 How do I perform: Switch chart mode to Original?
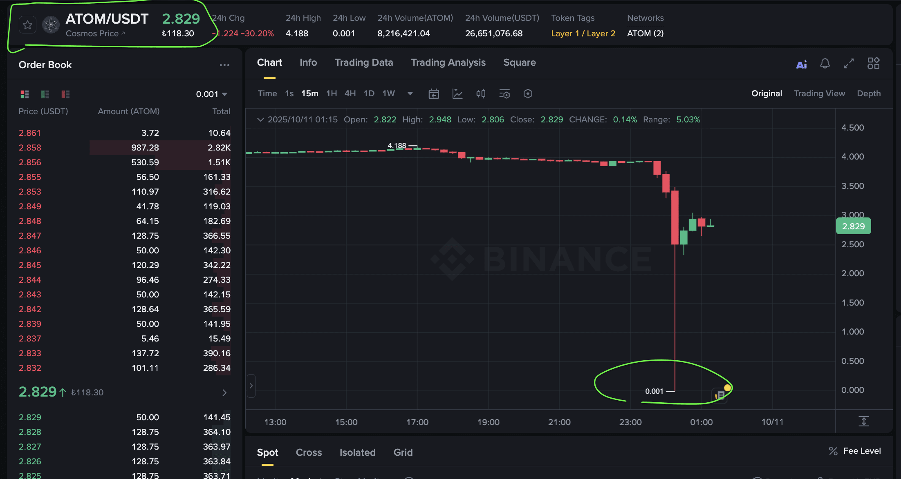point(767,93)
